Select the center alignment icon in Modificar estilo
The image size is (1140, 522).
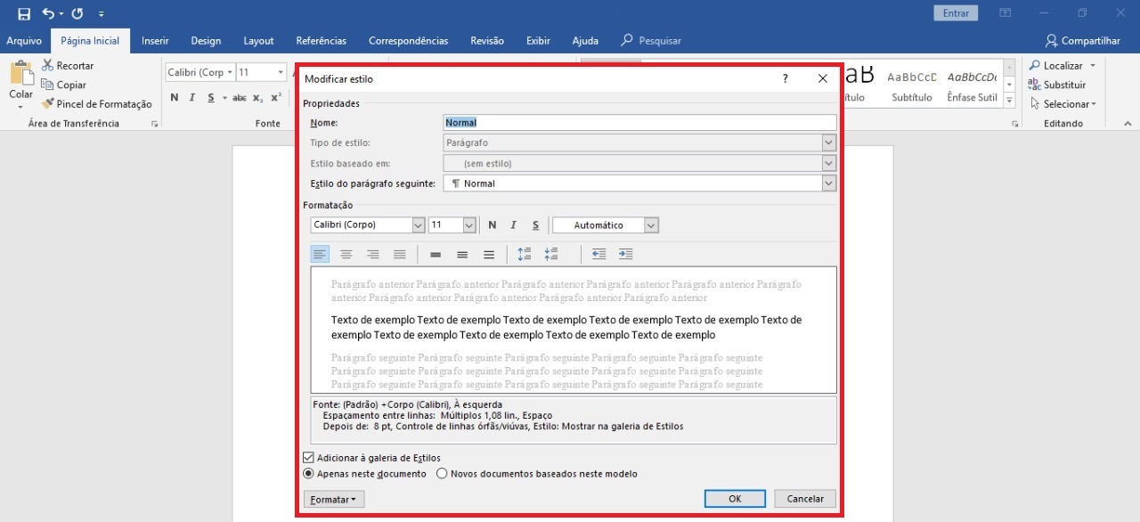346,254
